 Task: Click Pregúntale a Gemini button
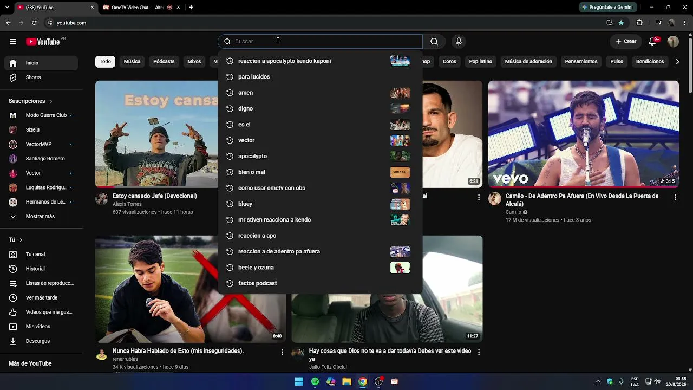click(x=609, y=8)
